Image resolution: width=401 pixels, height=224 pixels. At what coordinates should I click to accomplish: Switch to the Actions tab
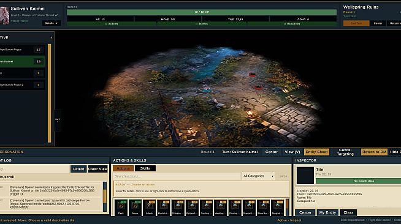(x=123, y=168)
